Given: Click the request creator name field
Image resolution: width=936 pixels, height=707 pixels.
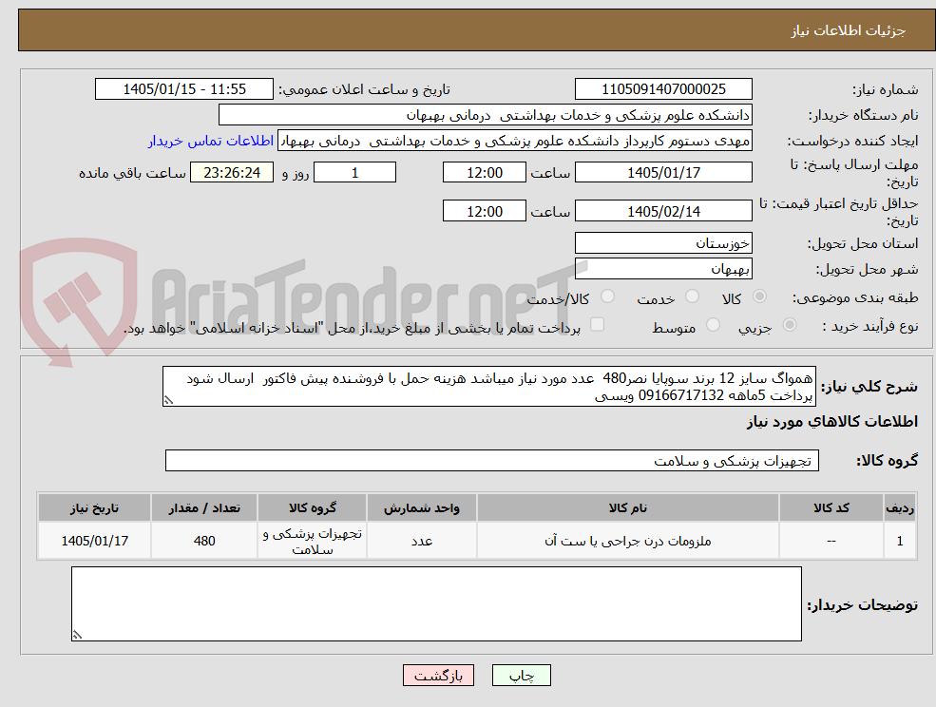Looking at the screenshot, I should (x=514, y=141).
